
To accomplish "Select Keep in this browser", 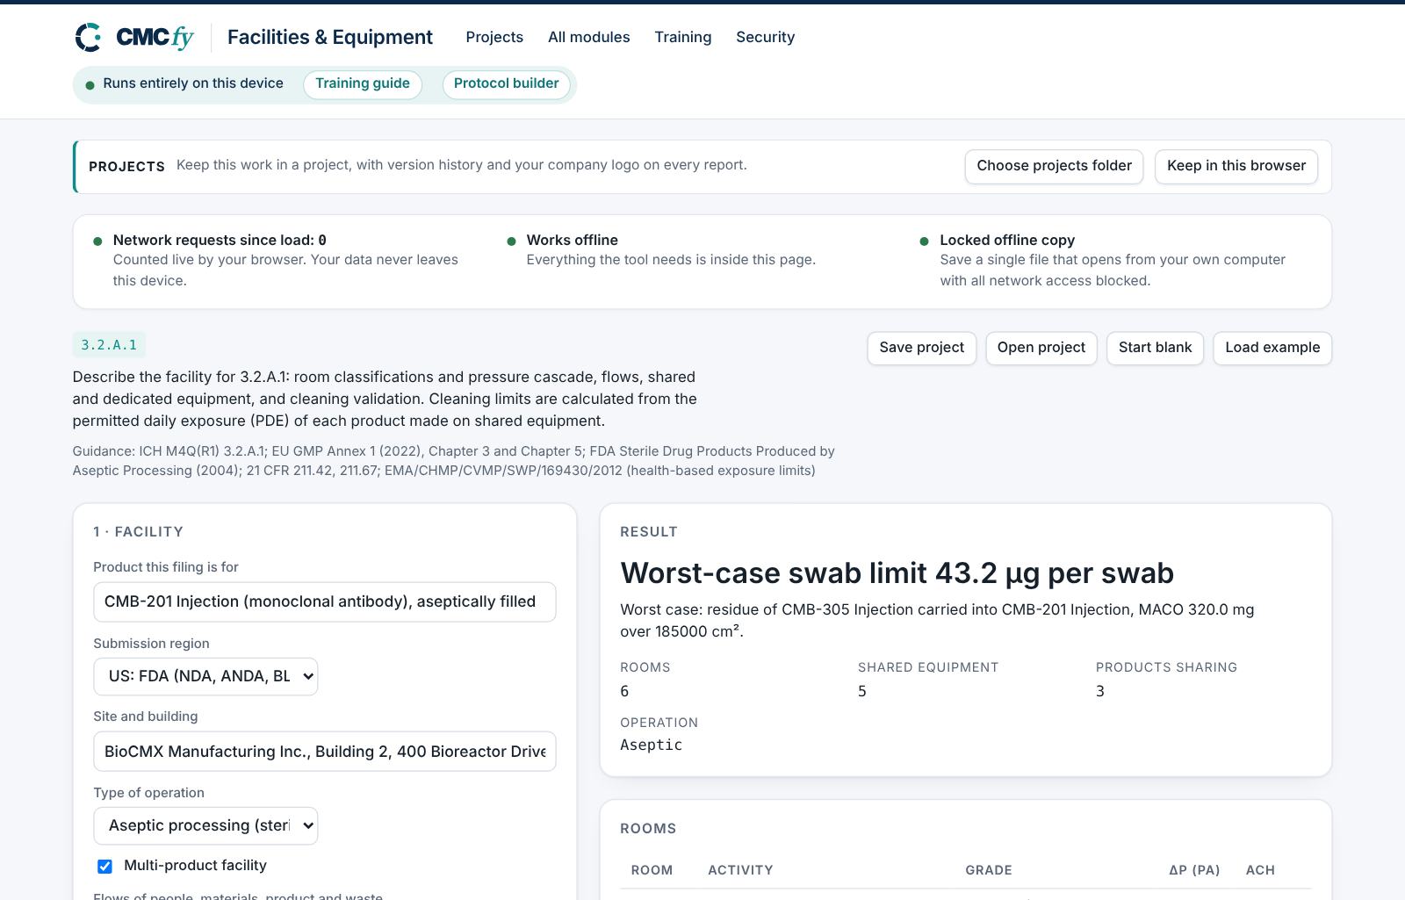I will tap(1236, 167).
